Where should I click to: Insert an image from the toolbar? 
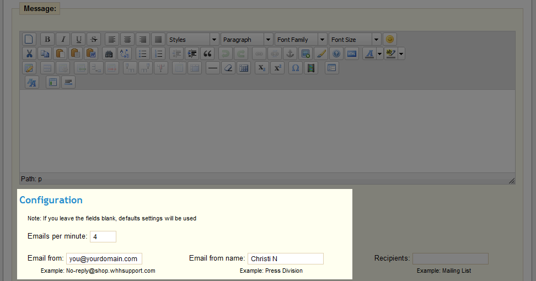pos(305,53)
